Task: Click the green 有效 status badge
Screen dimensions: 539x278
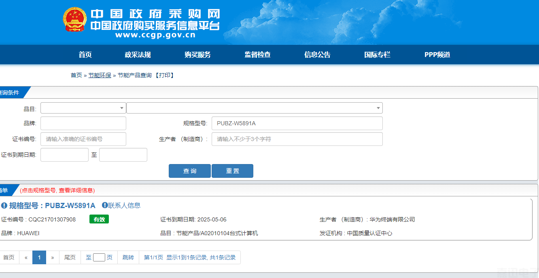Action: point(99,219)
